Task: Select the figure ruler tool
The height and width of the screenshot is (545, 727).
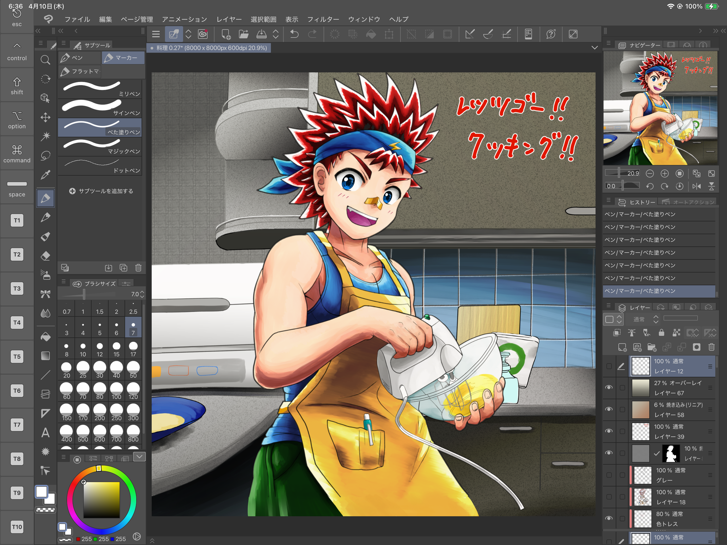Action: coord(45,414)
